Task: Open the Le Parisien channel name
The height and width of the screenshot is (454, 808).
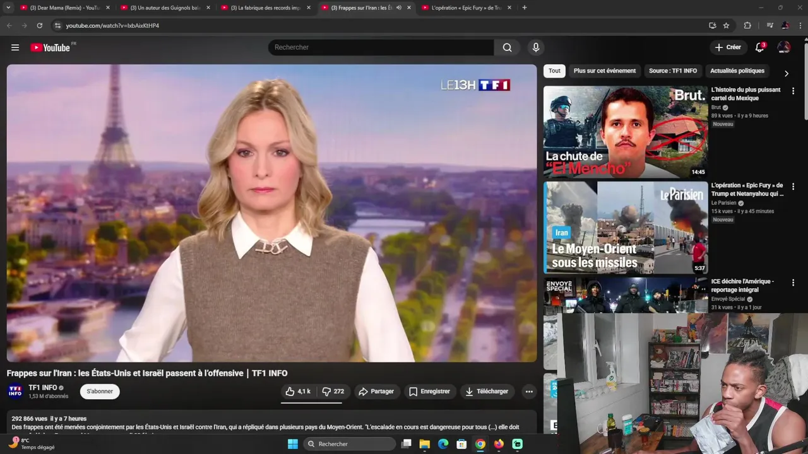Action: click(x=723, y=203)
